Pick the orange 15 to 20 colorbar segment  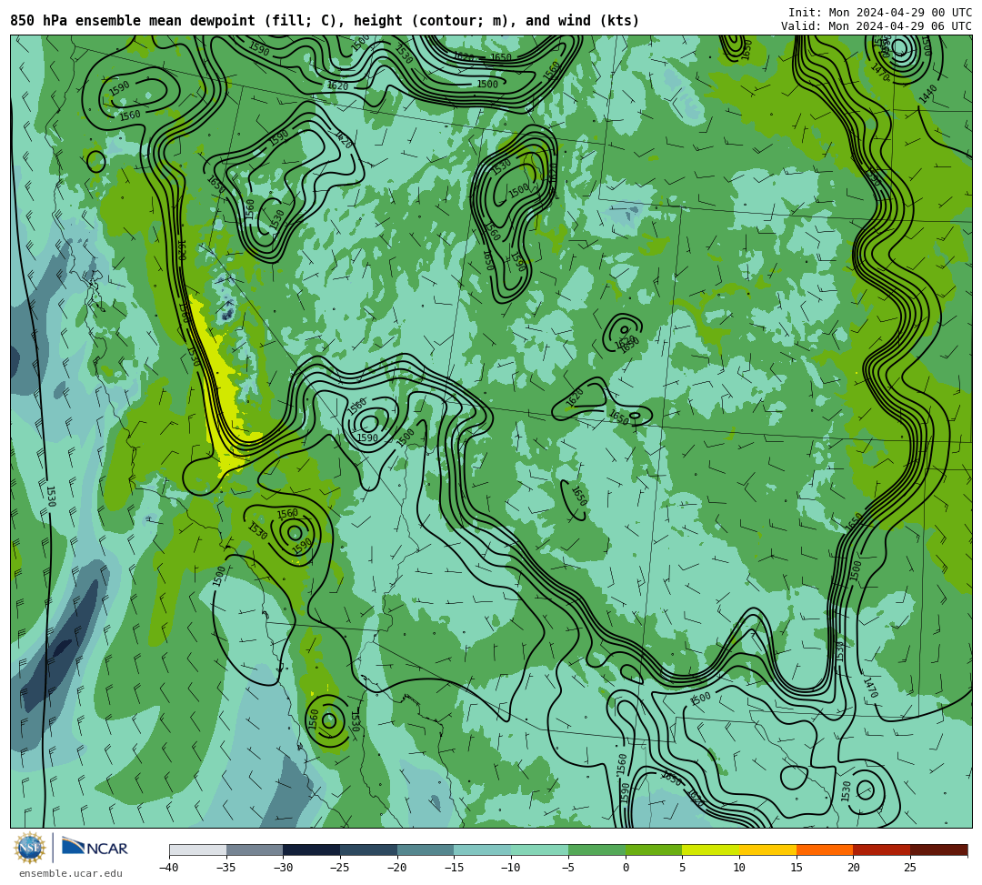(824, 850)
